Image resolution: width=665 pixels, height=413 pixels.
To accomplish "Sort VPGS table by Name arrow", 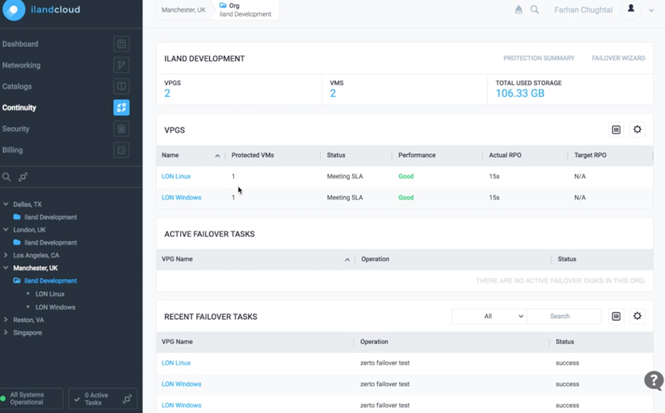I will [217, 156].
